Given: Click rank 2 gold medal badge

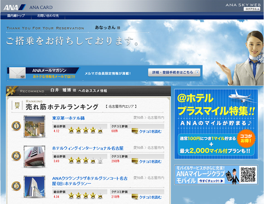Looking at the screenshot, I should point(16,156).
